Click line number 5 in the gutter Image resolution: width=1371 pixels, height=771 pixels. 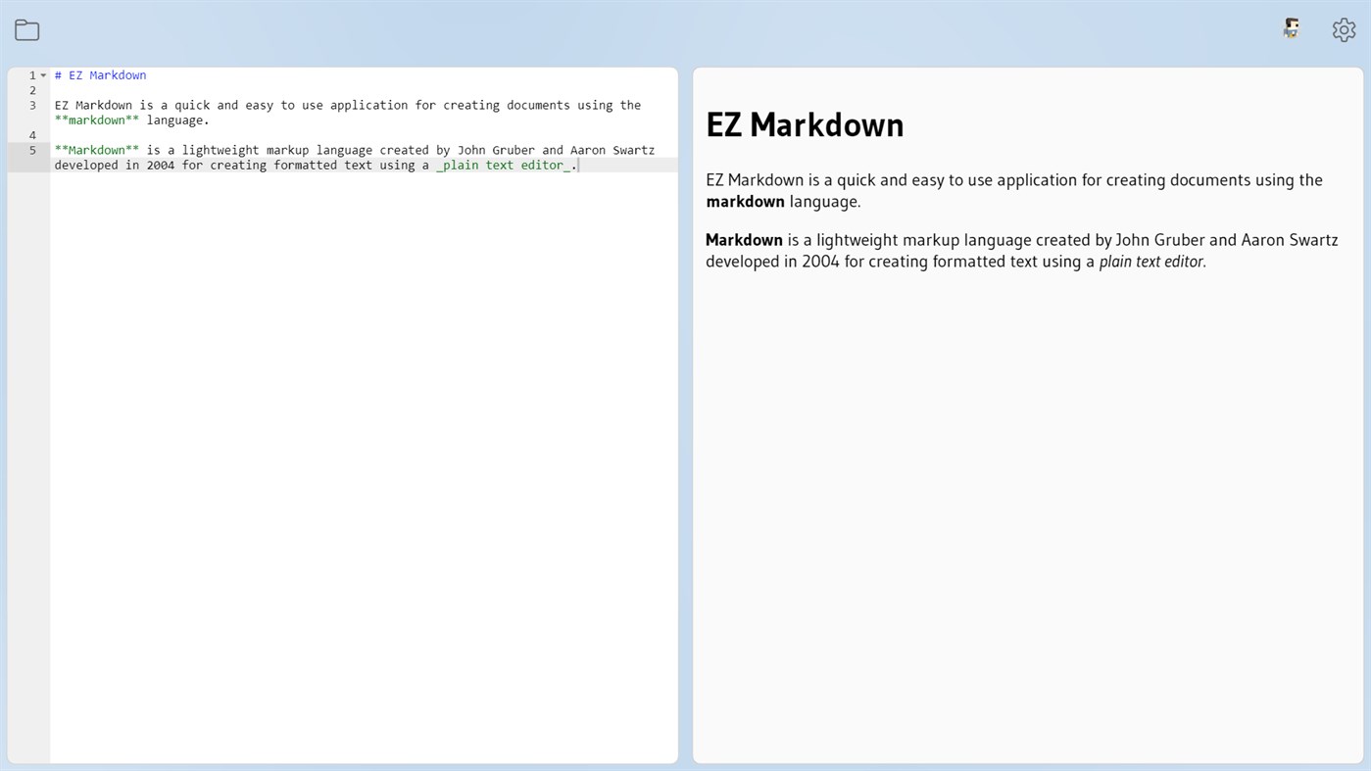pyautogui.click(x=31, y=150)
